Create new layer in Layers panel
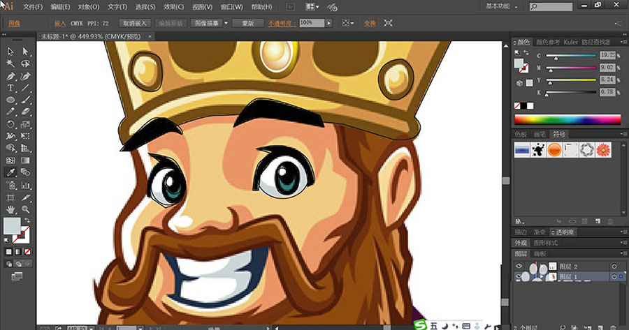This screenshot has height=330, width=629. [x=600, y=328]
